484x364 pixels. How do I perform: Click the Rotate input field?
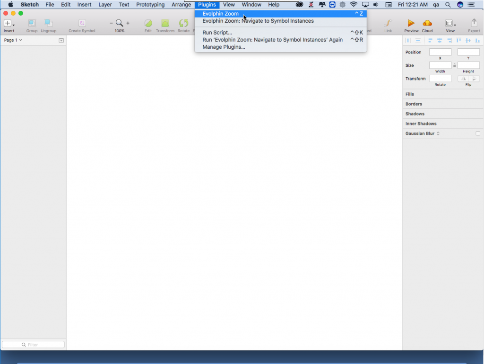[440, 79]
